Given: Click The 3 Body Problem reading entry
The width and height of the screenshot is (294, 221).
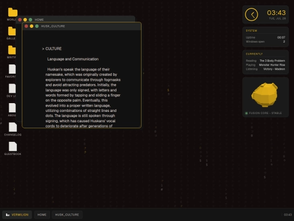Looking at the screenshot, I should [x=272, y=61].
